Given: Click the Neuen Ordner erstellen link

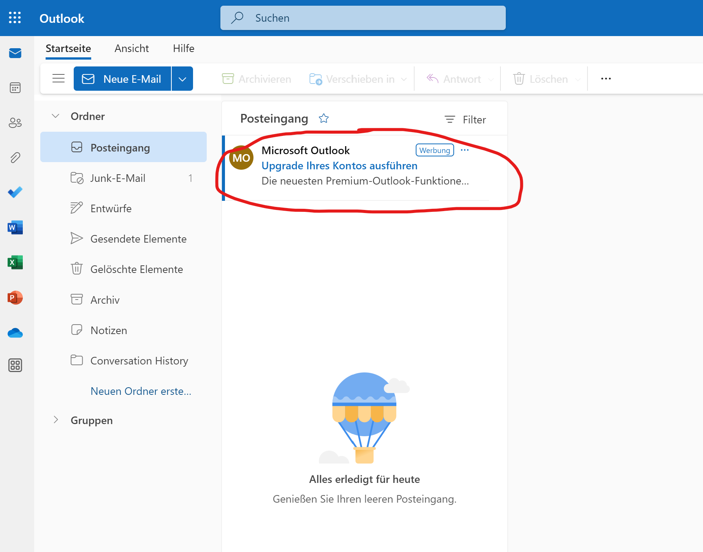Looking at the screenshot, I should pos(141,391).
